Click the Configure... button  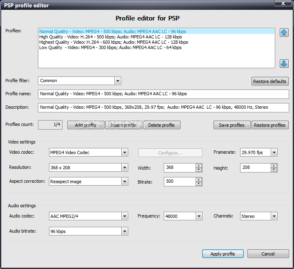[170, 153]
